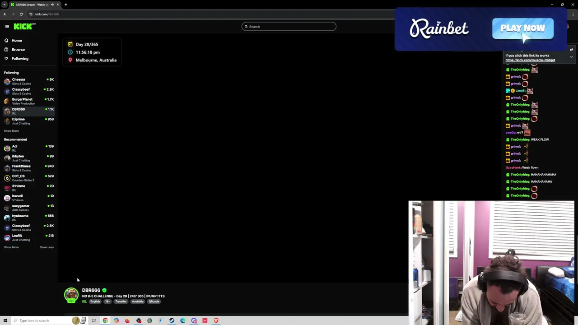578x325 pixels.
Task: Open the Windows Start menu
Action: coord(5,320)
